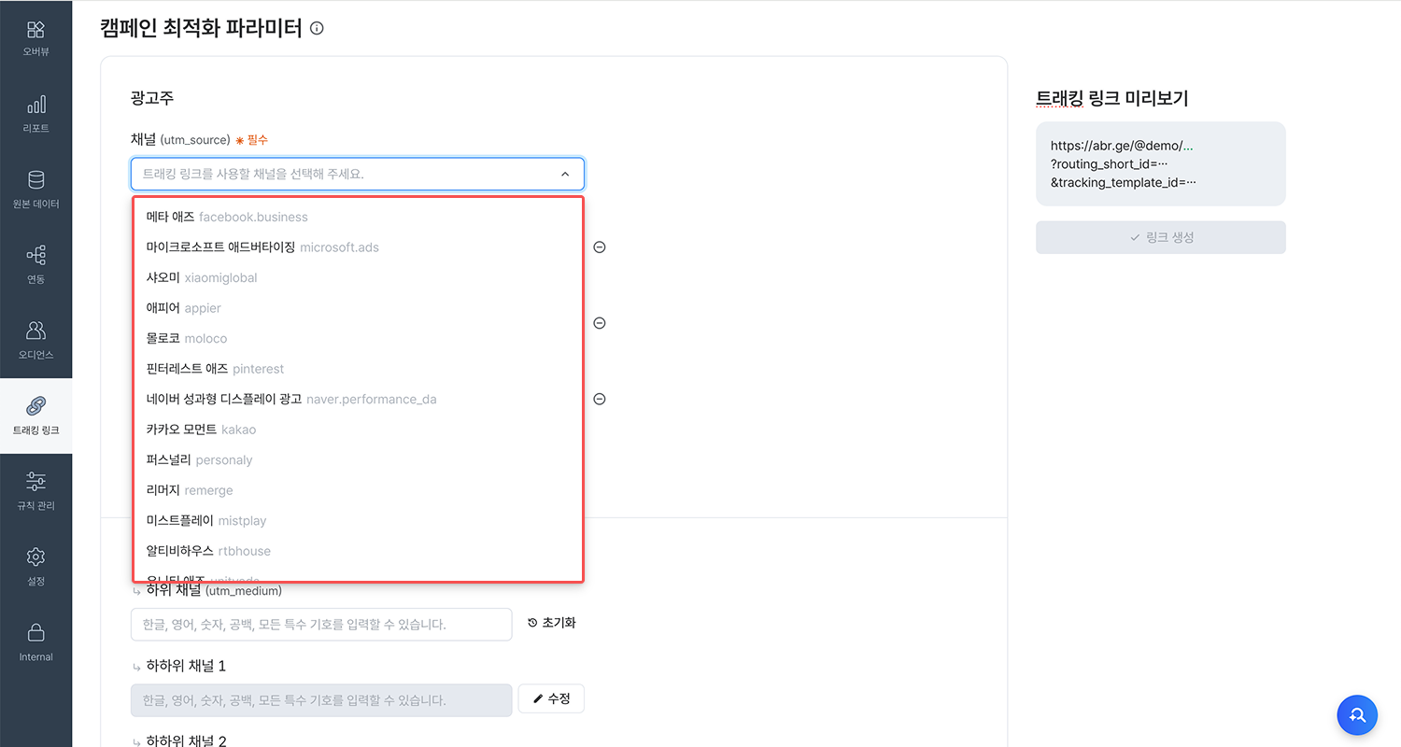
Task: Open the 오디언스 sidebar section
Action: click(35, 341)
